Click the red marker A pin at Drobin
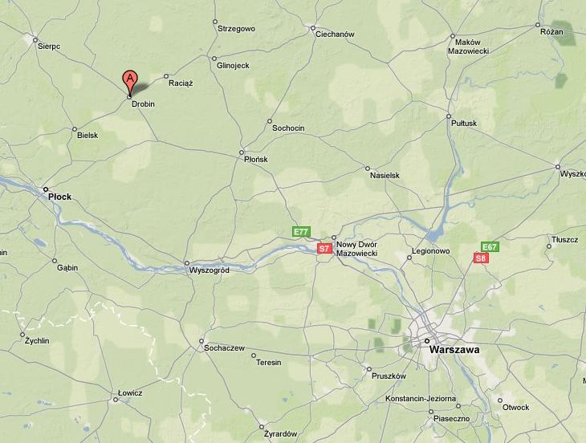This screenshot has height=443, width=586. pyautogui.click(x=130, y=83)
